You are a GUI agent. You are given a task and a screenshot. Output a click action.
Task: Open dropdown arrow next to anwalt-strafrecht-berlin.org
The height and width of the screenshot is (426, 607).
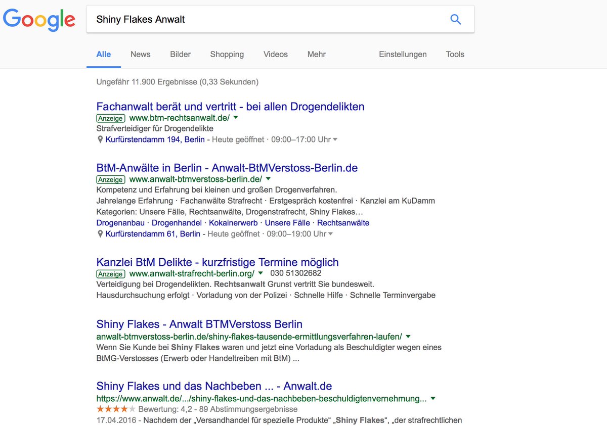[x=261, y=273]
